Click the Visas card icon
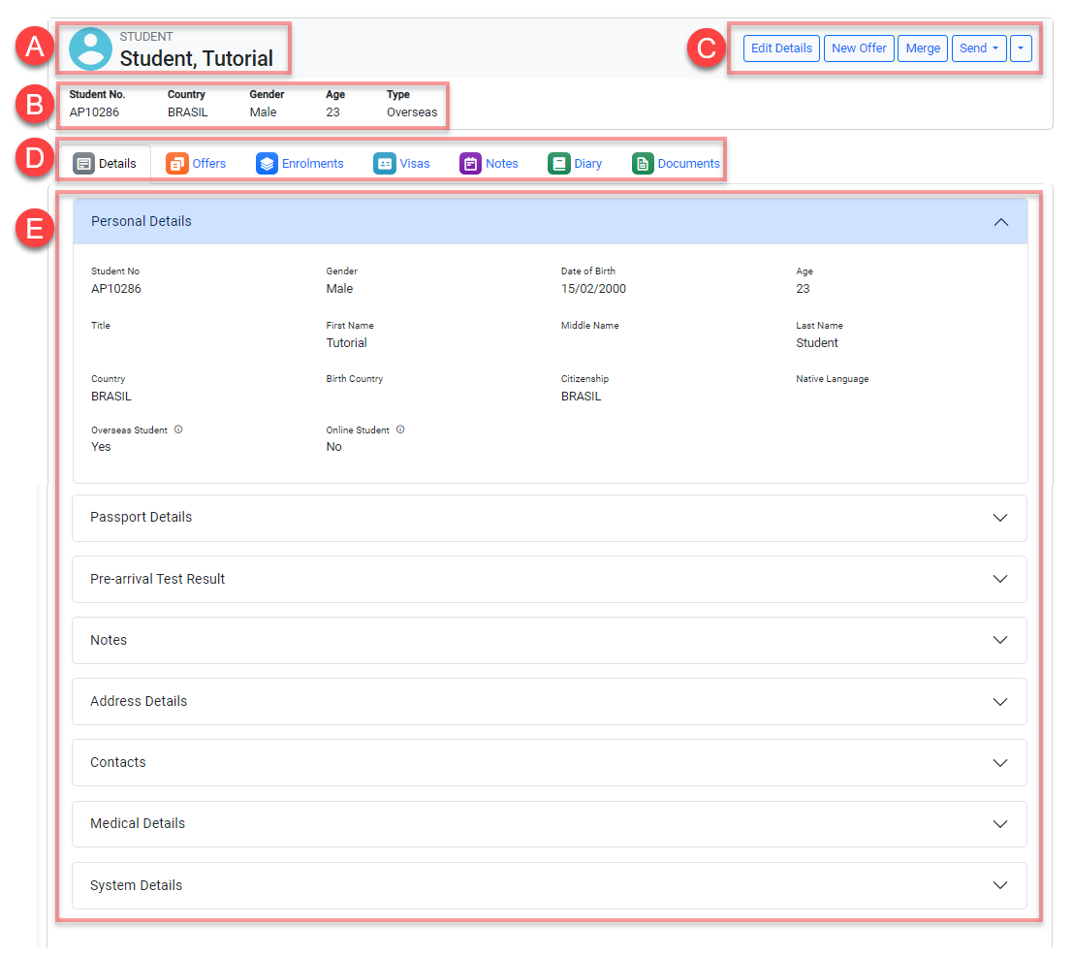Image resolution: width=1073 pixels, height=956 pixels. tap(385, 164)
